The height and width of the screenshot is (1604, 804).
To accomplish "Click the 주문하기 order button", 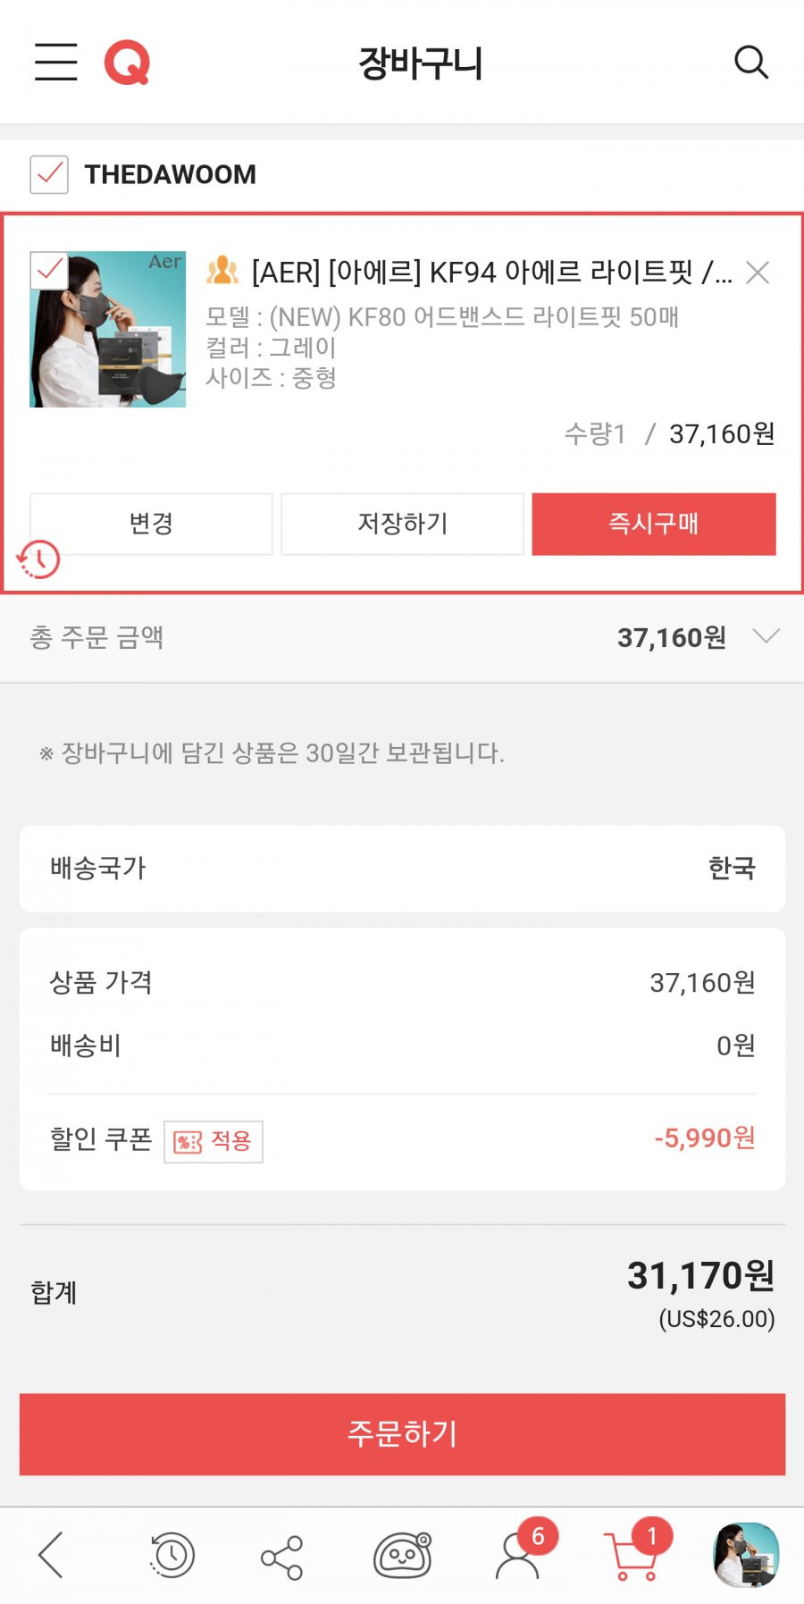I will tap(402, 1434).
